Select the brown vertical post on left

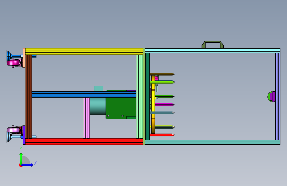point(28,97)
